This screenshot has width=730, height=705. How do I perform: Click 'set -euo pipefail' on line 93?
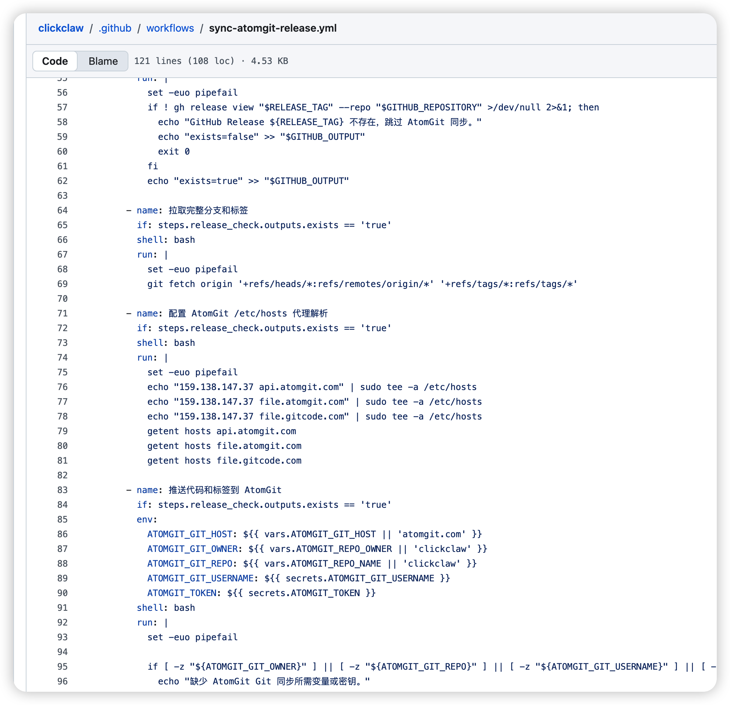tap(192, 637)
